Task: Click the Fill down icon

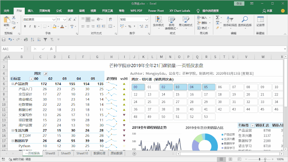Action: pyautogui.click(x=218, y=23)
